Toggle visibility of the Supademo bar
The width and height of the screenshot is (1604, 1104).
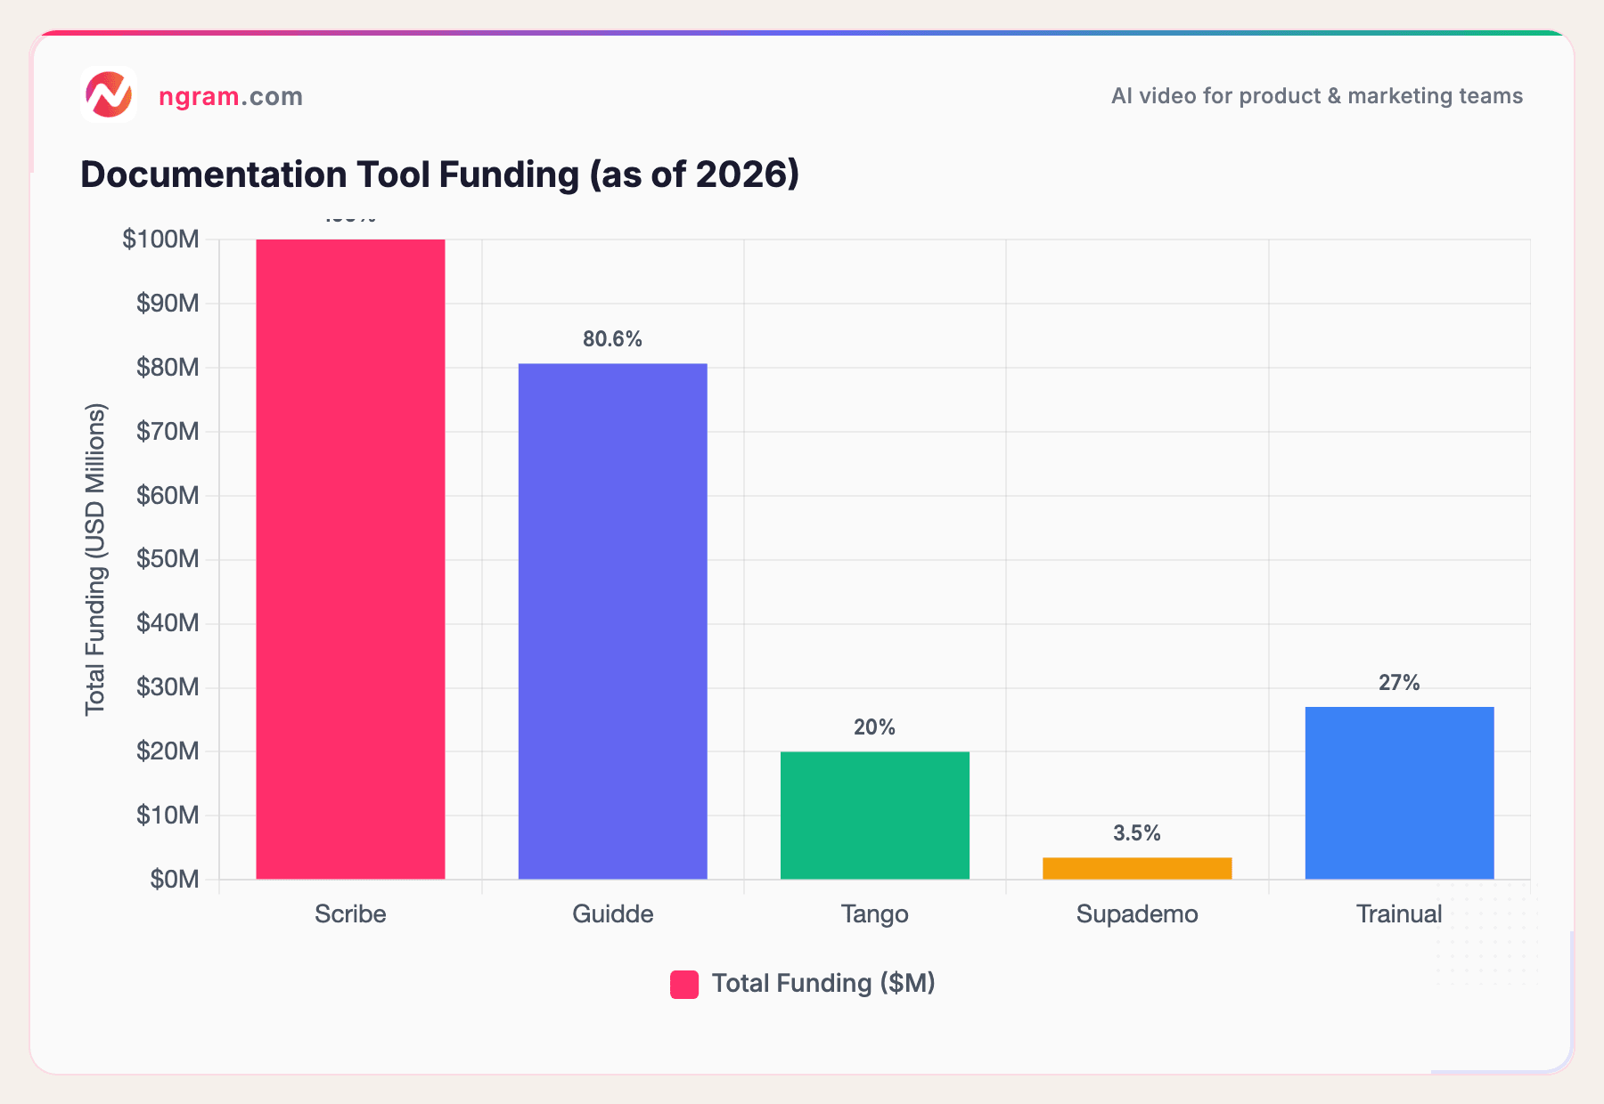[x=1136, y=913]
